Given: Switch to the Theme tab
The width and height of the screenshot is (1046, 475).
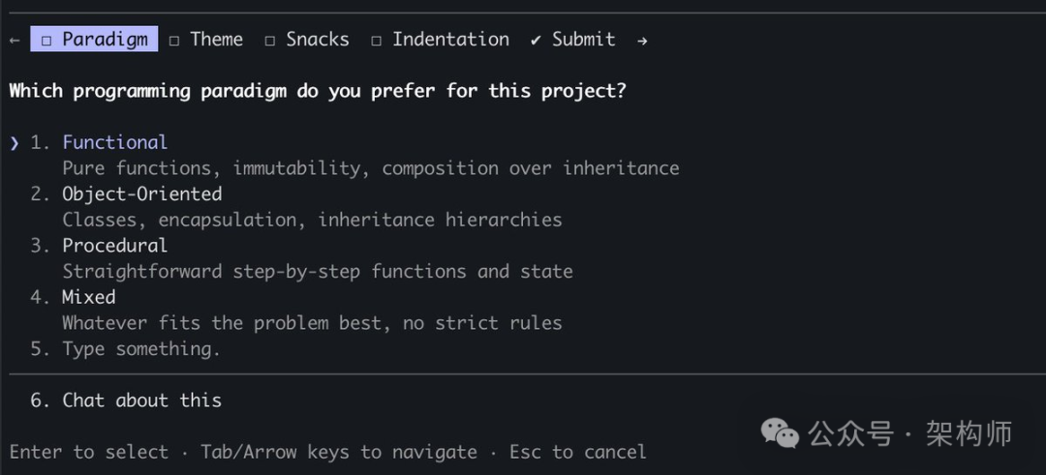Looking at the screenshot, I should (216, 40).
